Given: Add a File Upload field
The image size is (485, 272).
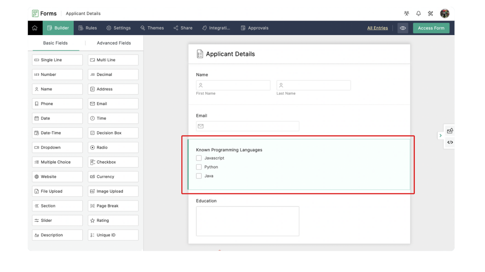Looking at the screenshot, I should [57, 191].
